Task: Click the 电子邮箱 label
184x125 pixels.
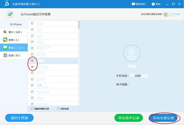Action: [122, 84]
